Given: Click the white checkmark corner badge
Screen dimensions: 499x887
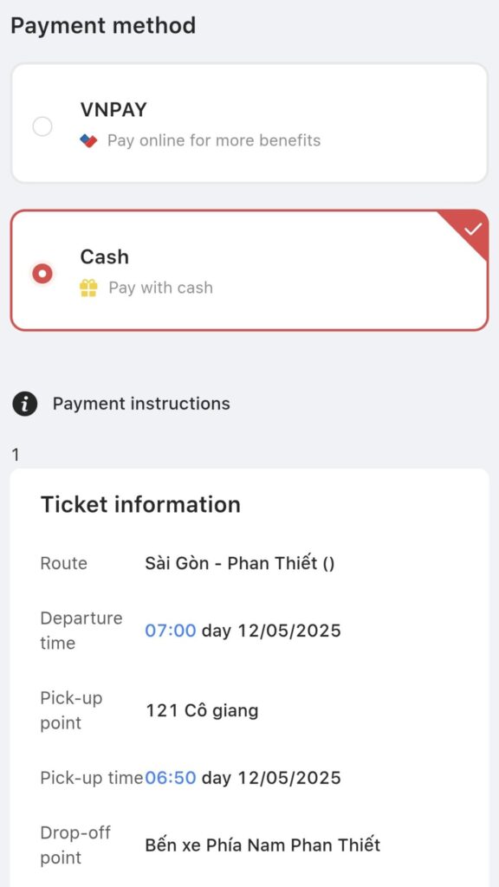Looking at the screenshot, I should click(473, 229).
